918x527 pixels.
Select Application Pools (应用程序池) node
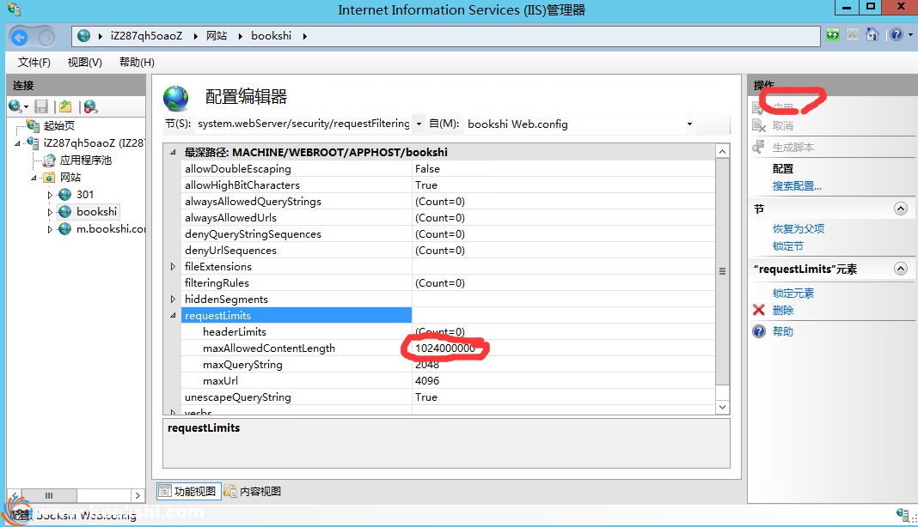pyautogui.click(x=85, y=161)
